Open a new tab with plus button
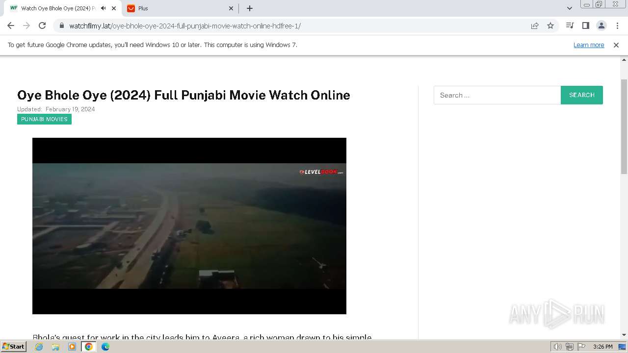 250,8
